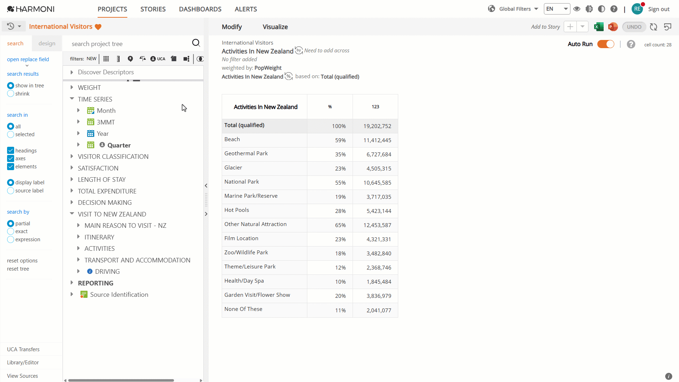
Task: Open the RE user avatar
Action: (637, 9)
